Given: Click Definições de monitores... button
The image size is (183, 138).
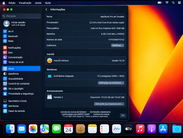Looking at the screenshot, I should click(111, 83).
